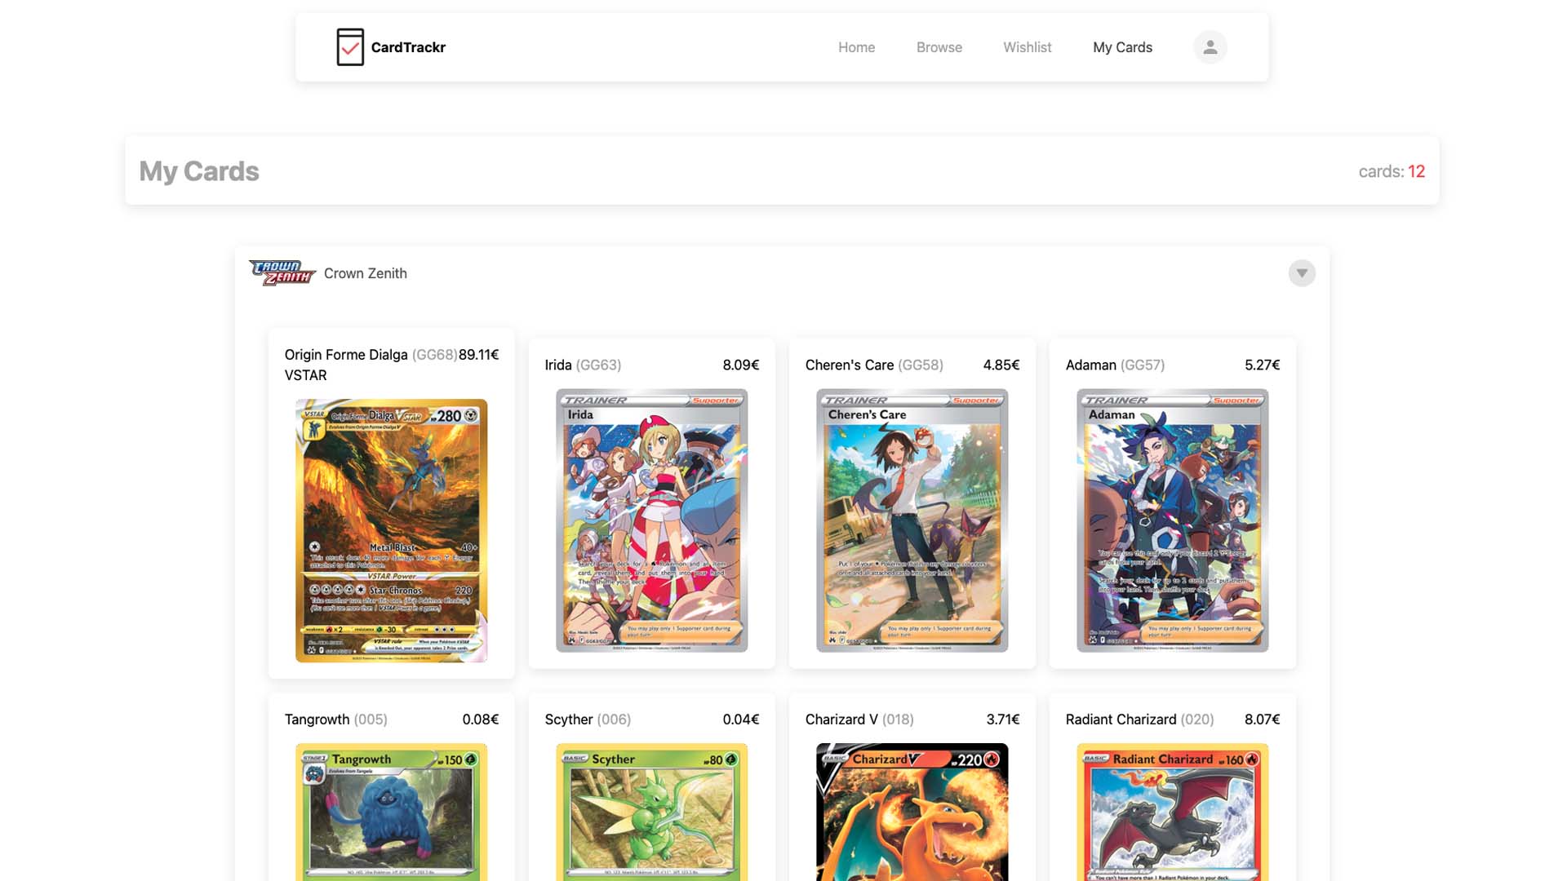Open the Charizard V card image

(912, 812)
